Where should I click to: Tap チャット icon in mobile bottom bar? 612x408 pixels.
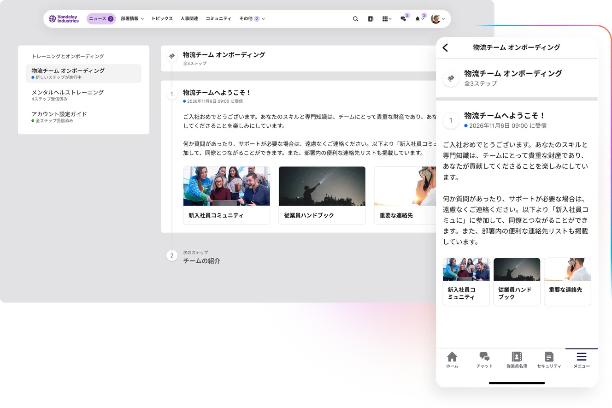point(484,360)
